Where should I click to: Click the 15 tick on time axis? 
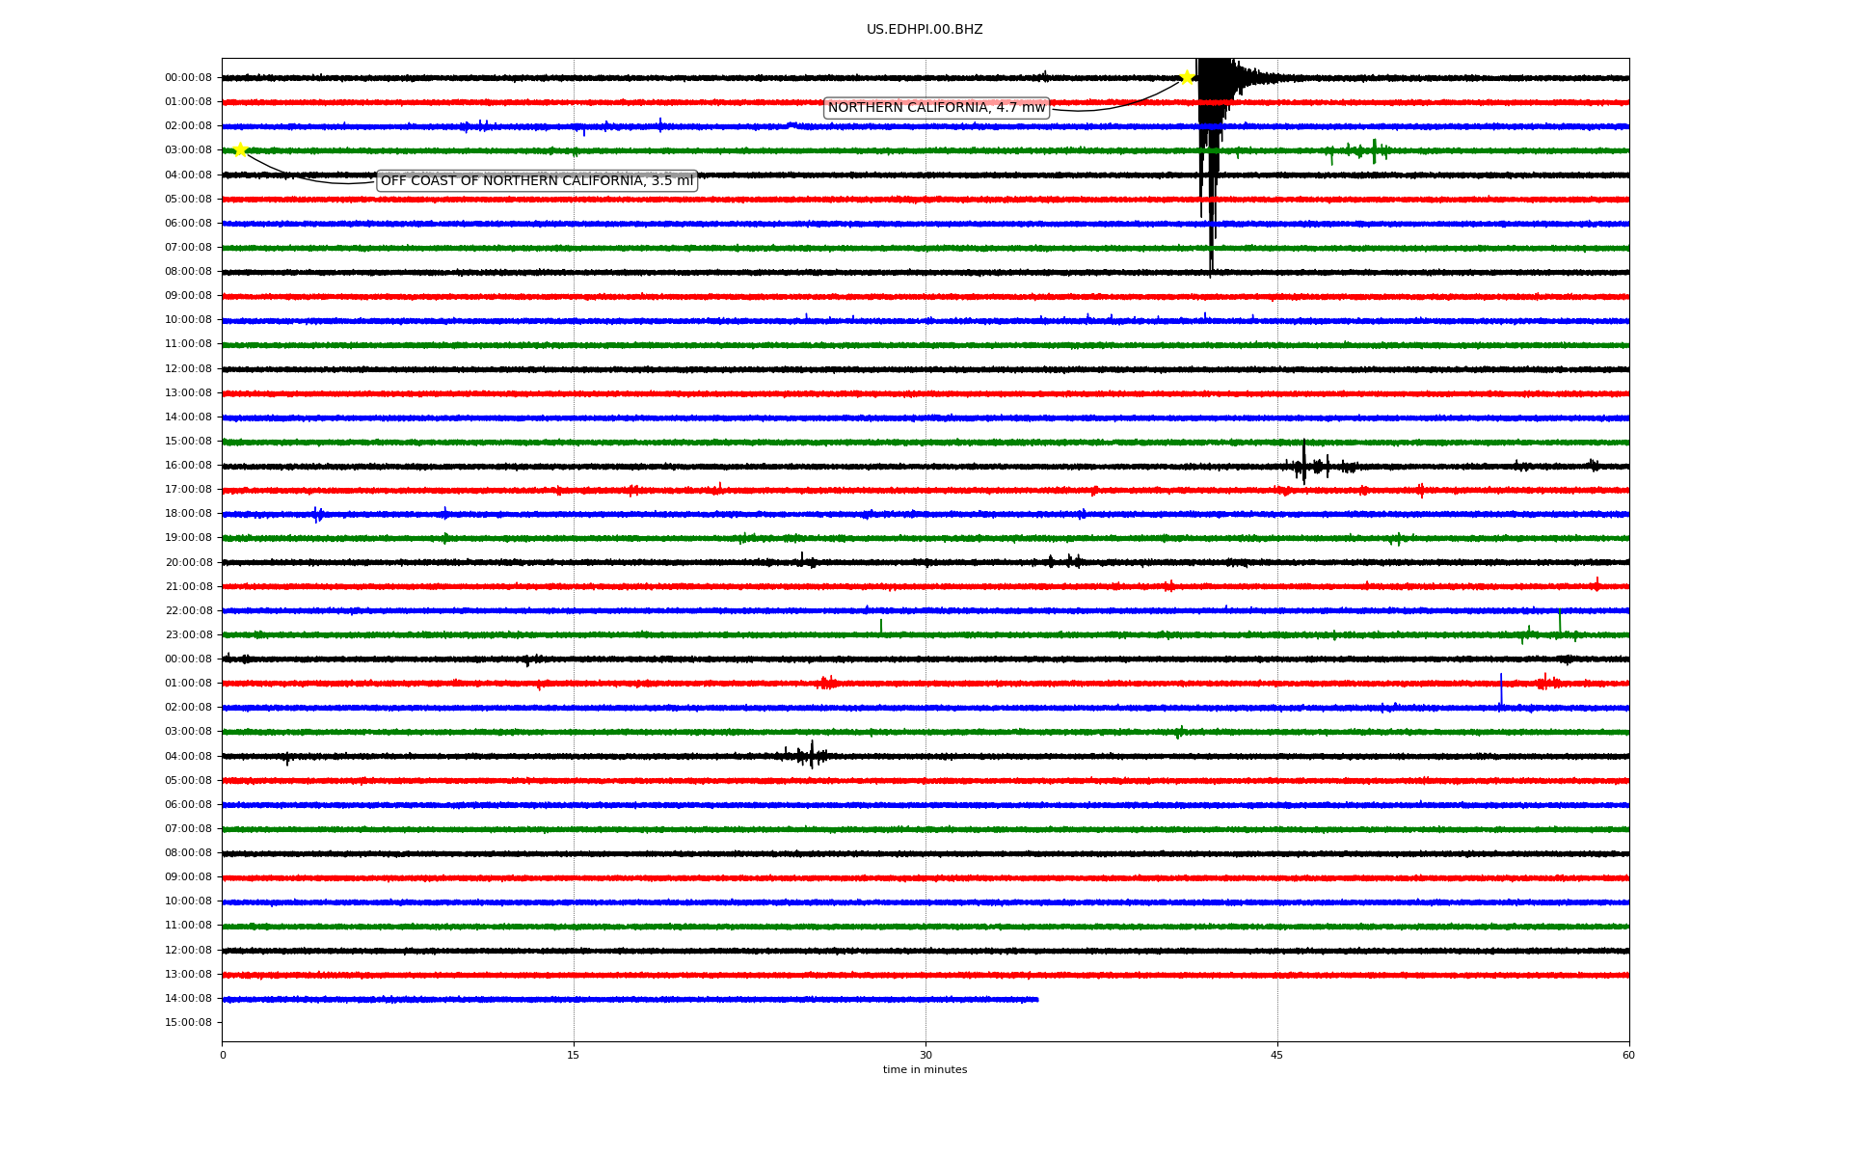point(574,1055)
